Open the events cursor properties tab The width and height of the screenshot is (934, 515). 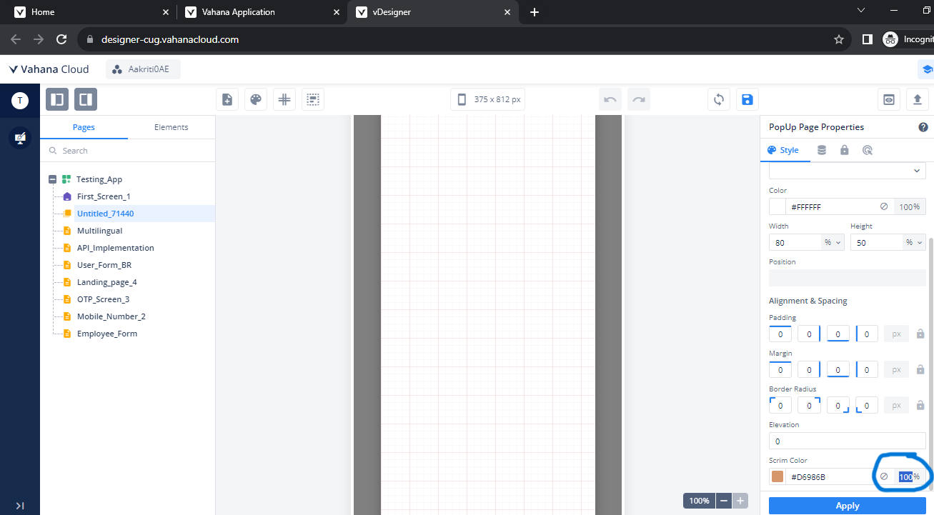tap(868, 150)
